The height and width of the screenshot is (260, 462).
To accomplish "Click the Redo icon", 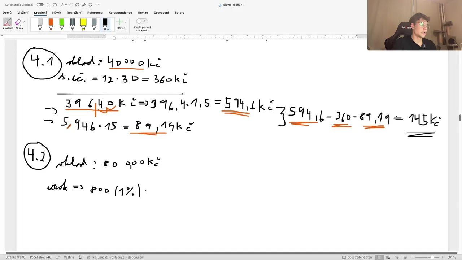I will click(x=71, y=5).
